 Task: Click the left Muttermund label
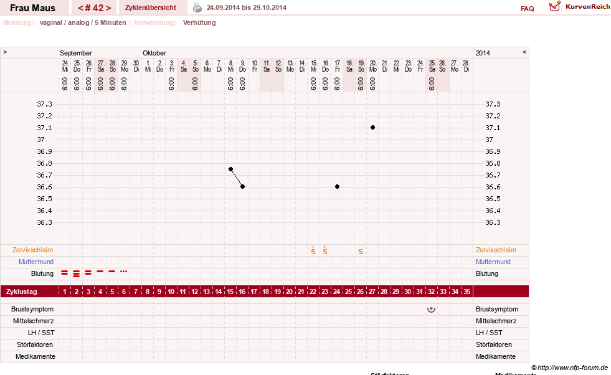(x=36, y=262)
